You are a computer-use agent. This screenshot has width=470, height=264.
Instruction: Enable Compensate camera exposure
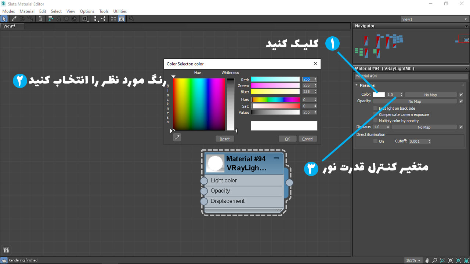375,114
